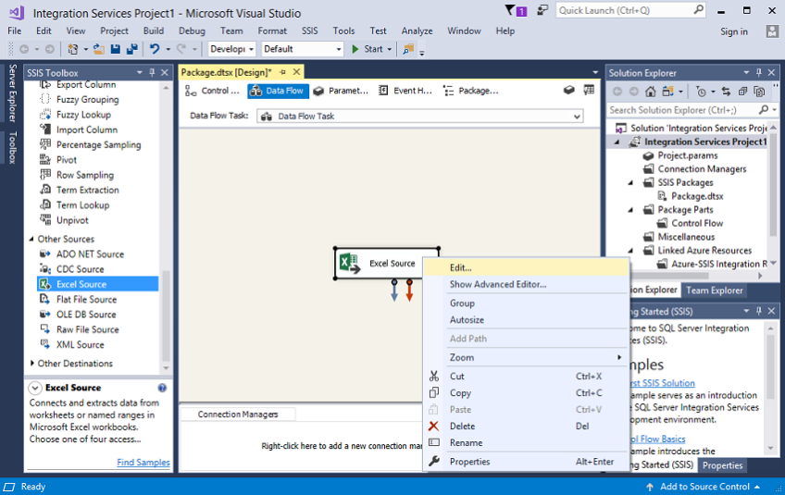Screen dimensions: 785x495
Task: Open the Data Flow Task dropdown
Action: pos(577,117)
